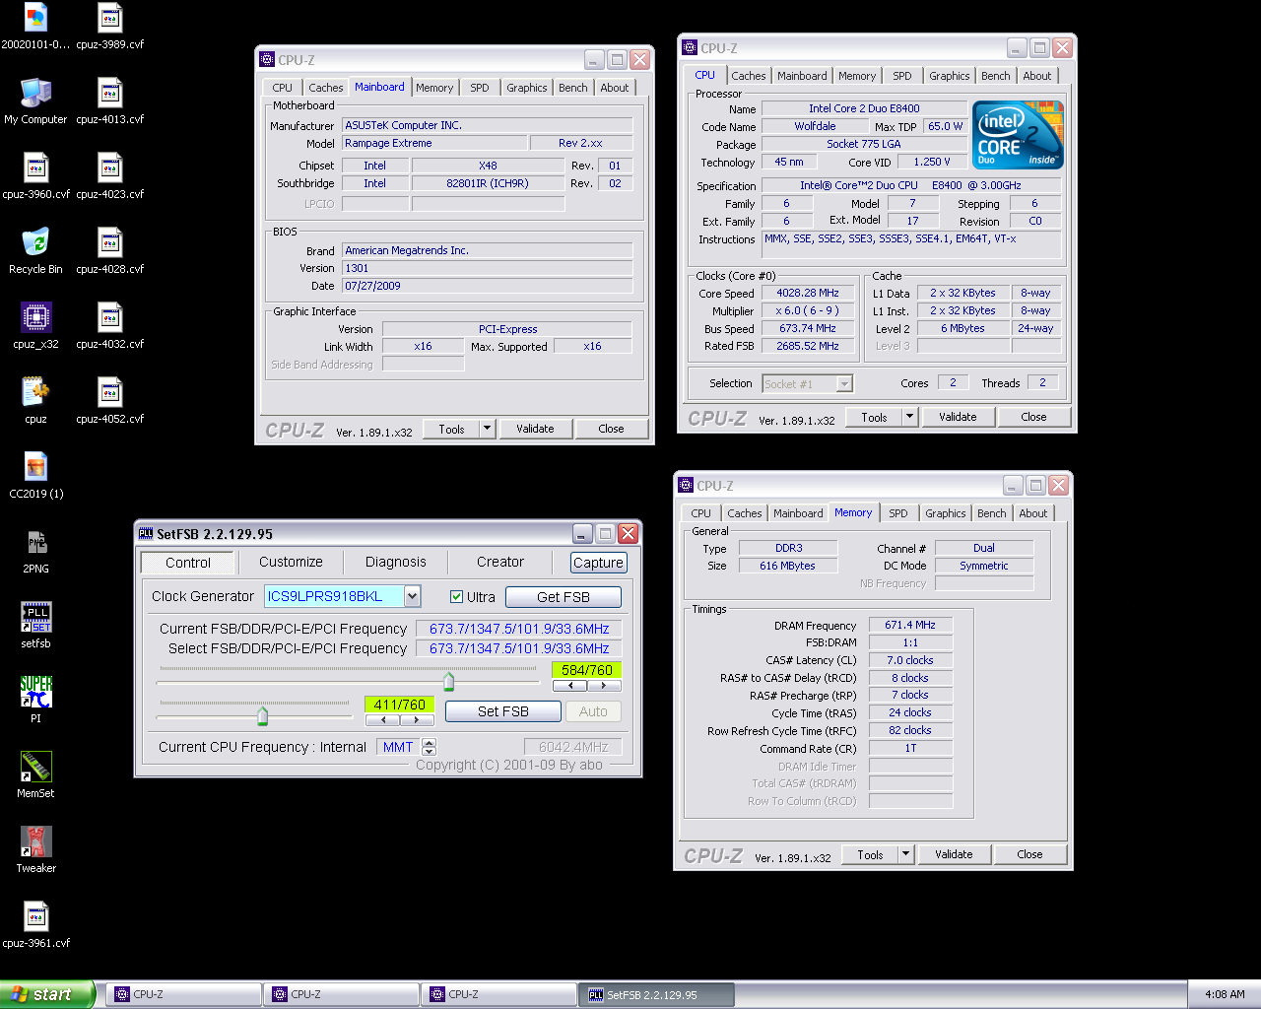Open Tools dropdown arrow in Memory window
Image resolution: width=1261 pixels, height=1009 pixels.
tap(905, 854)
